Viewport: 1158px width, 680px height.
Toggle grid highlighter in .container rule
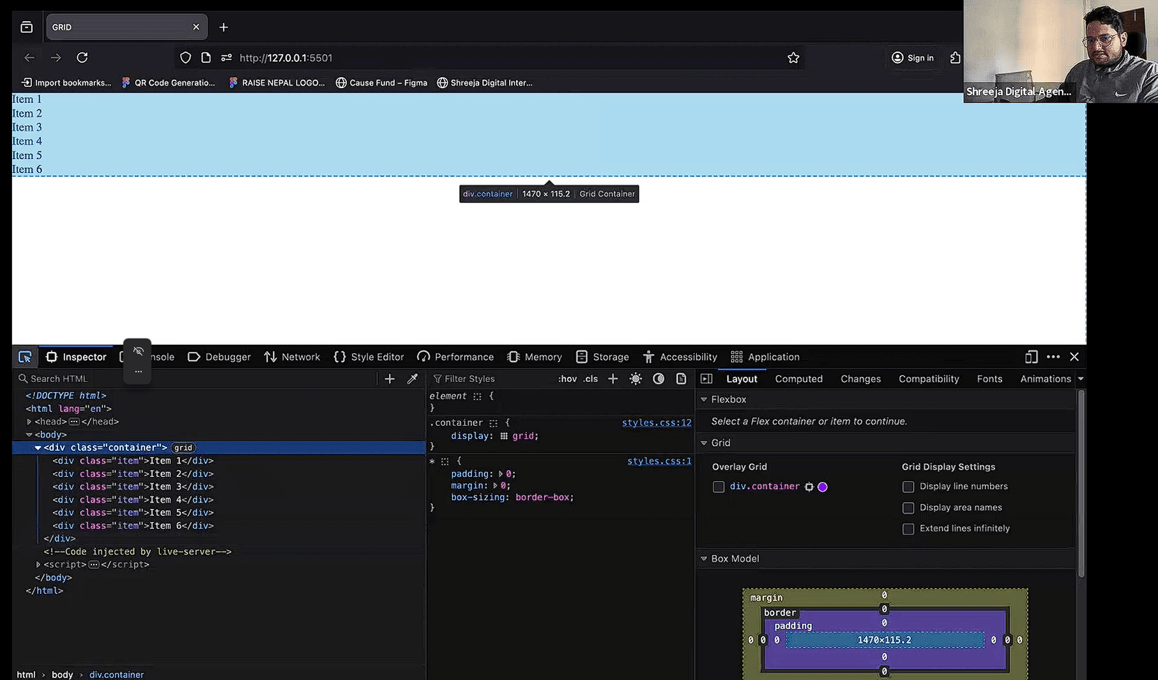(504, 436)
